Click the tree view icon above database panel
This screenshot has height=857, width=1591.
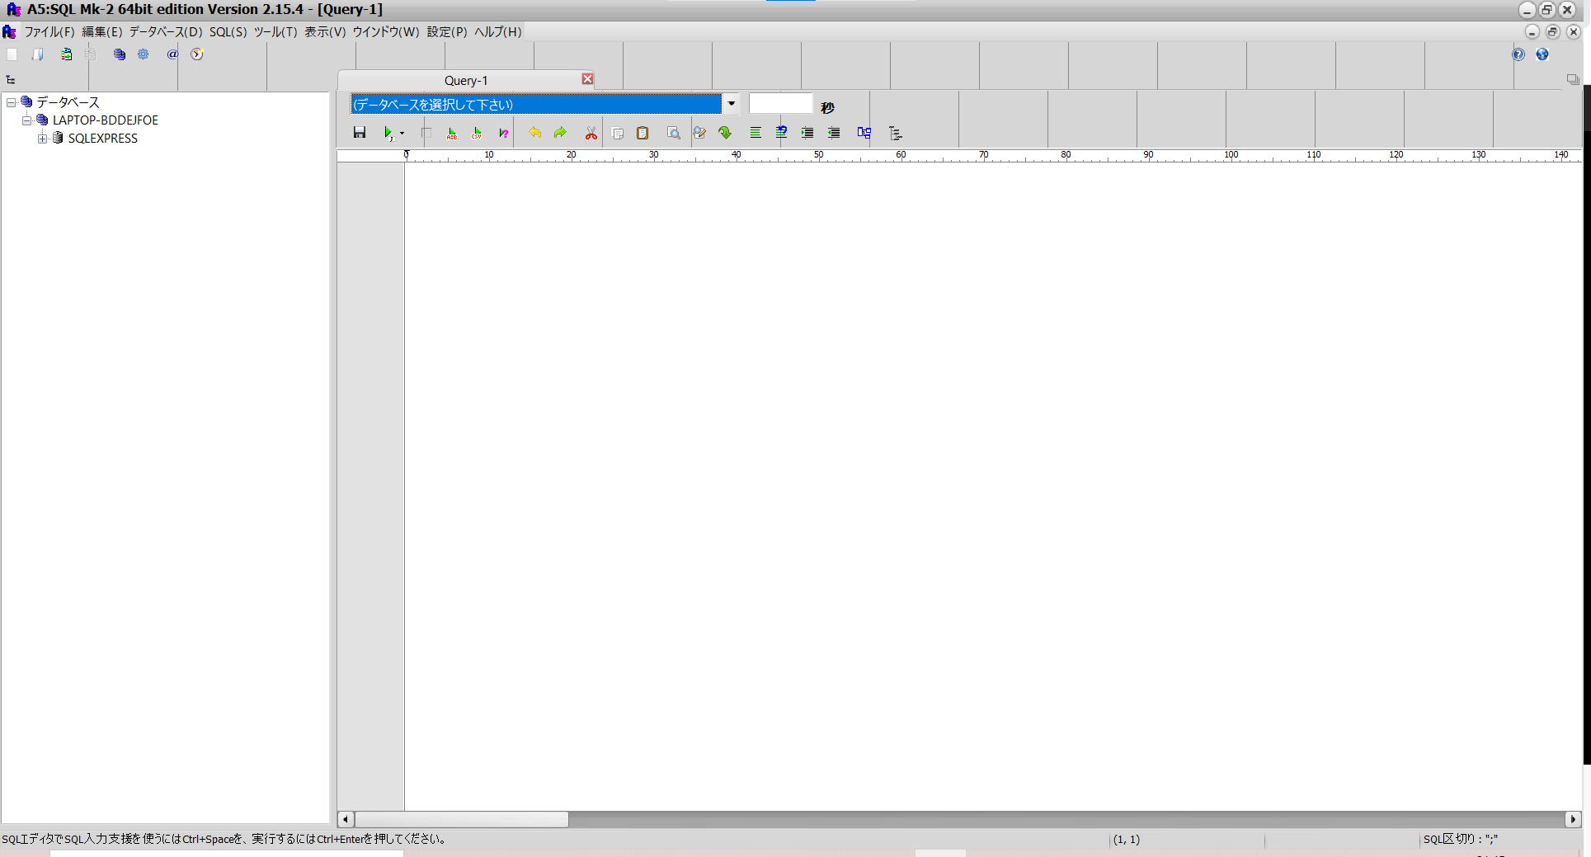click(11, 80)
